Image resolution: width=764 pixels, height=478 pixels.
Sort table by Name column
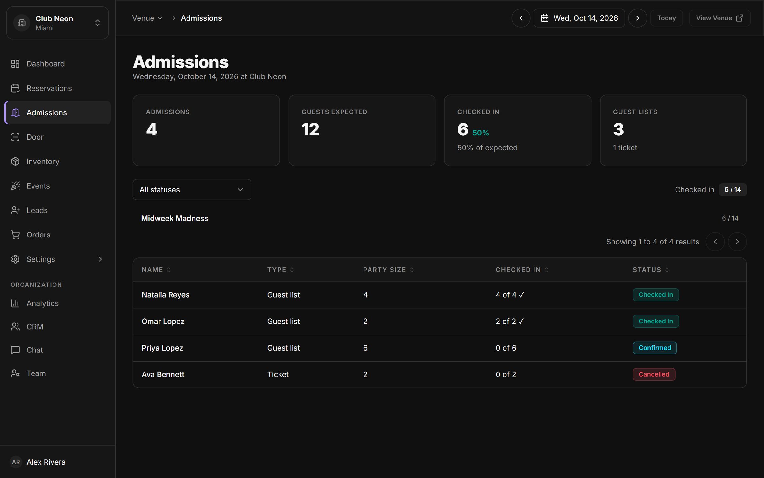tap(156, 270)
